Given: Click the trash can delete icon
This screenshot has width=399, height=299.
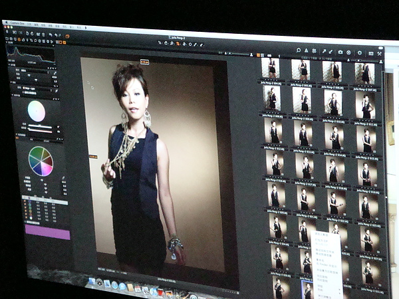Looking at the screenshot, I should pos(43,35).
